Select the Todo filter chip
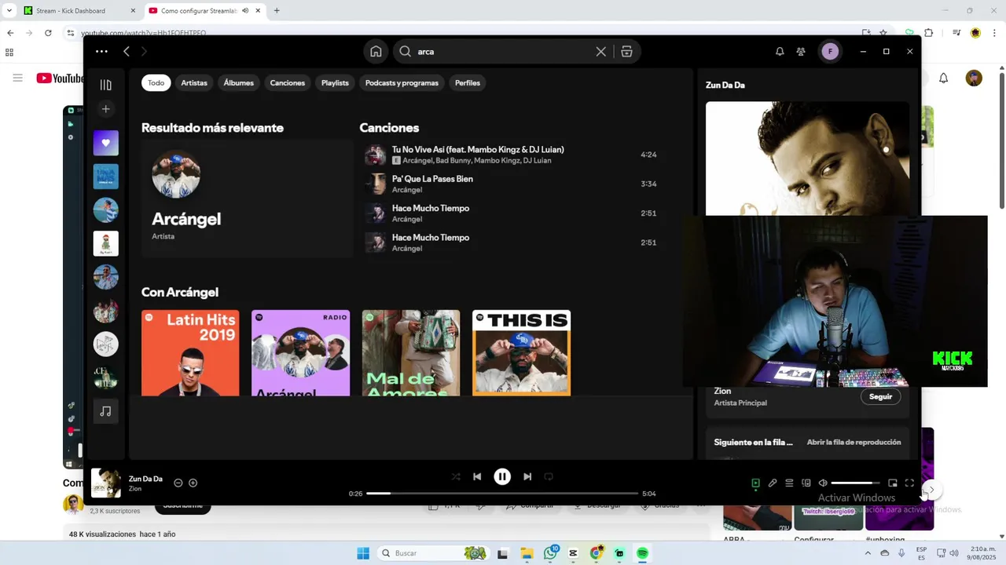The height and width of the screenshot is (565, 1006). 156,83
